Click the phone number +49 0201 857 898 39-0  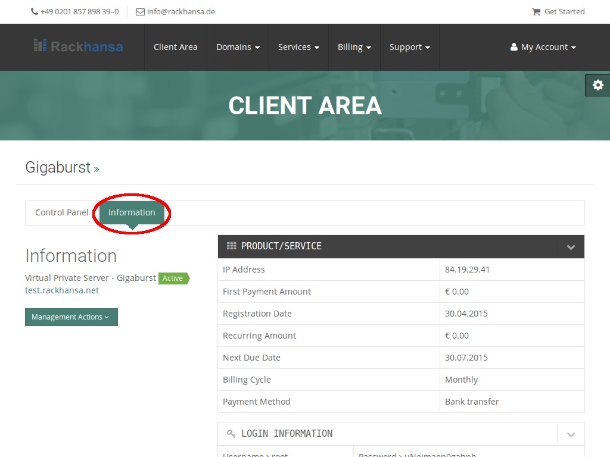coord(80,12)
